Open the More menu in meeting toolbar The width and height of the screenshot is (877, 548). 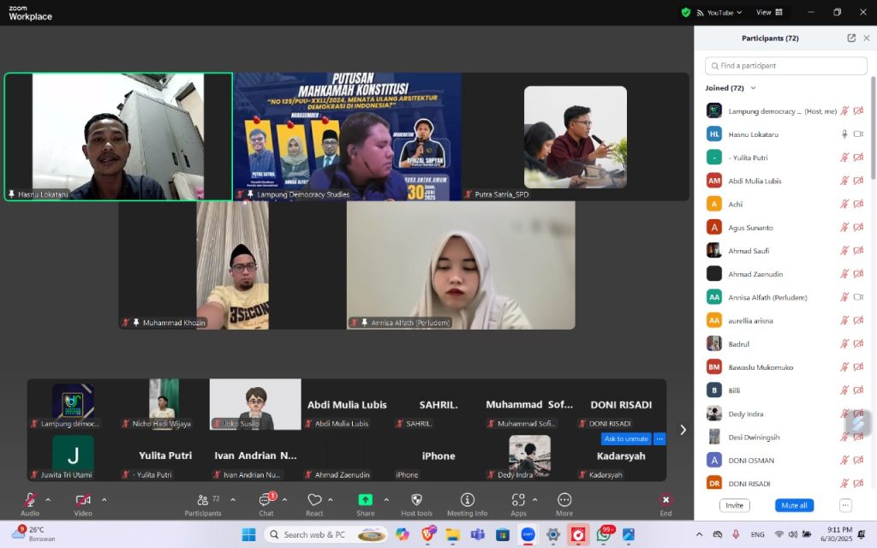tap(564, 500)
